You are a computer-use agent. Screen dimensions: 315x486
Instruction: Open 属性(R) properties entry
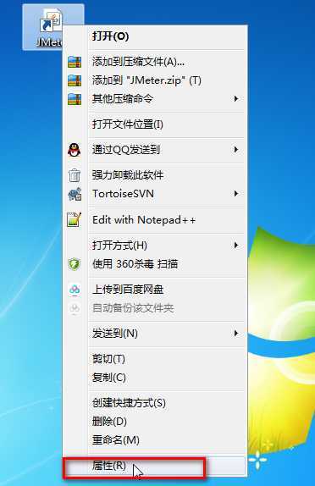pyautogui.click(x=155, y=466)
